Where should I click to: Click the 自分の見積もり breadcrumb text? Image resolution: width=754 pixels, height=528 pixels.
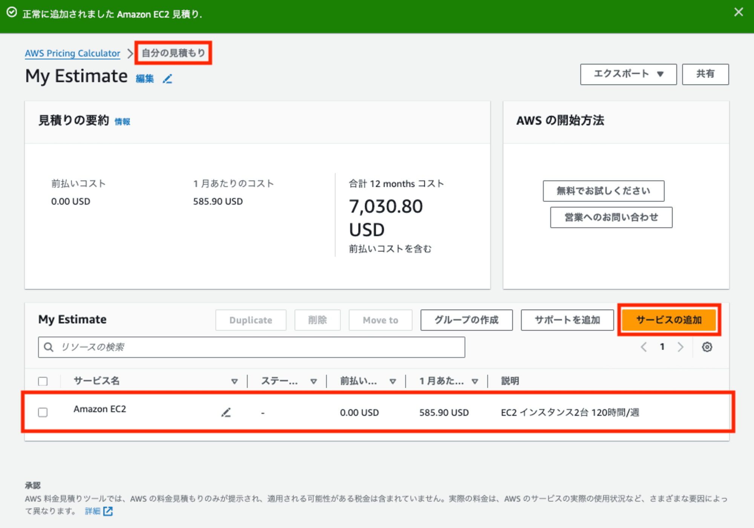tap(173, 53)
